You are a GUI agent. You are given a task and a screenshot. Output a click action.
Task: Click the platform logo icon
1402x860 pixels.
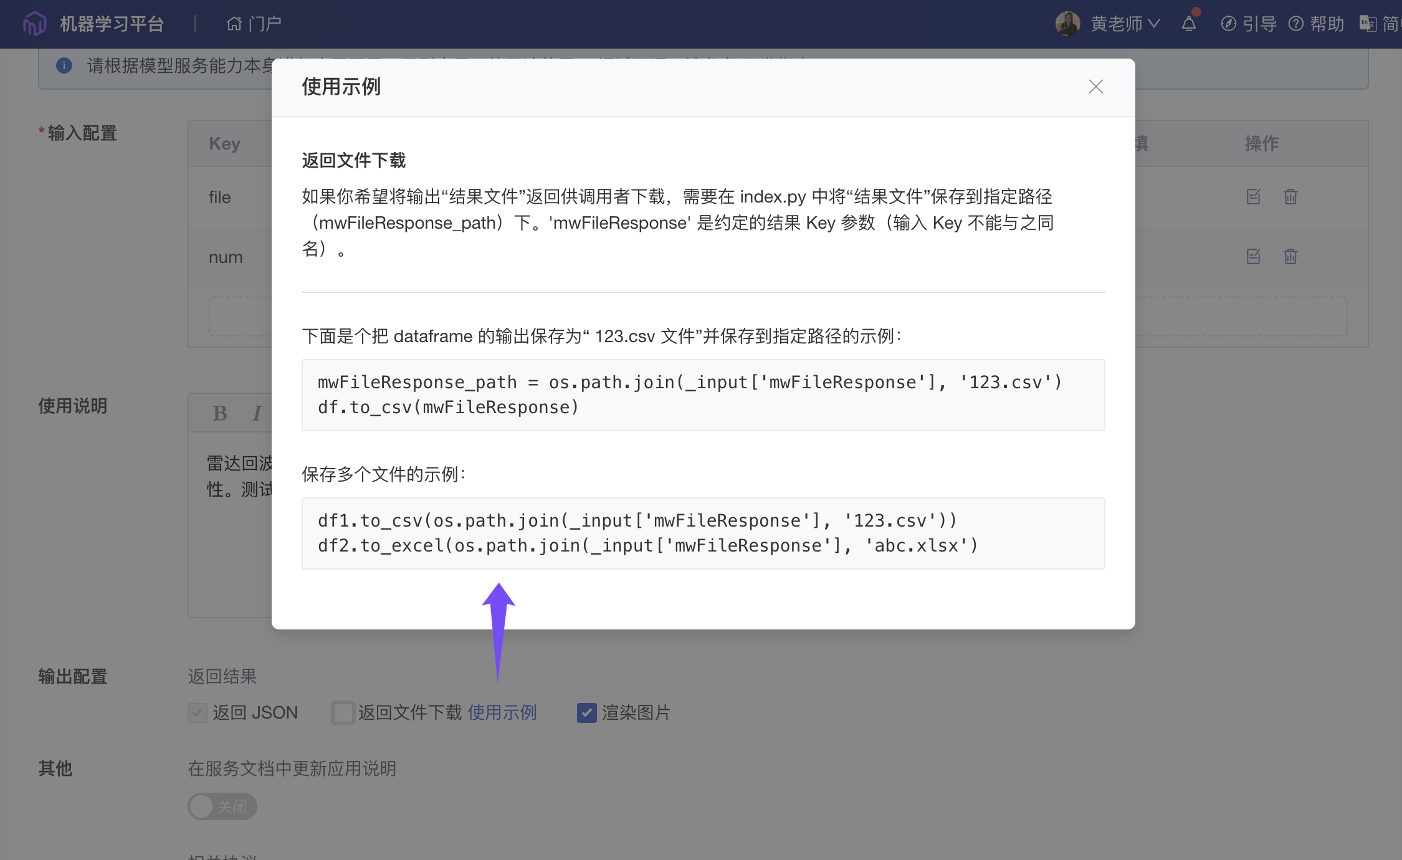coord(34,24)
